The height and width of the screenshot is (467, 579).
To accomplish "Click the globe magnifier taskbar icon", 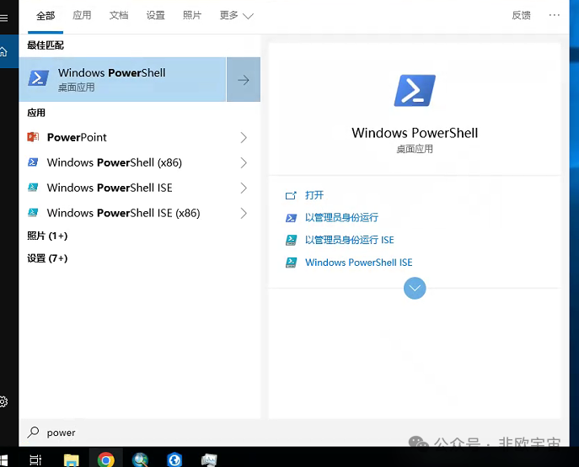I will pyautogui.click(x=140, y=460).
